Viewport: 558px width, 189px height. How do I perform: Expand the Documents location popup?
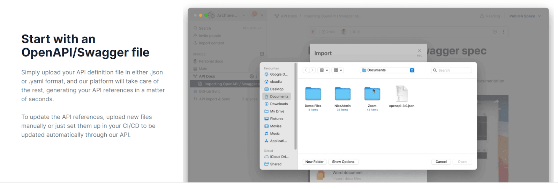(412, 70)
